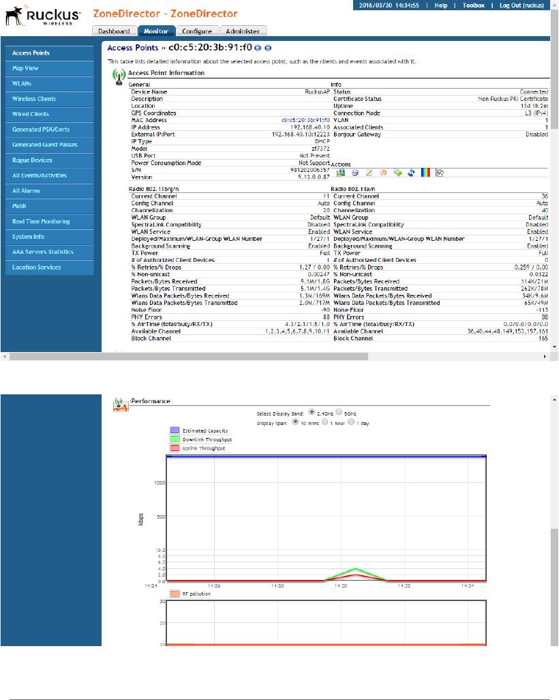Screen dimensions: 559x700
Task: Click the horizontal scrollbar left arrow
Action: (5, 356)
